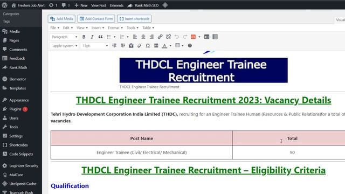Open Freshers Job Alert site link
Viewport: 345px width, 194px height.
[28, 5]
